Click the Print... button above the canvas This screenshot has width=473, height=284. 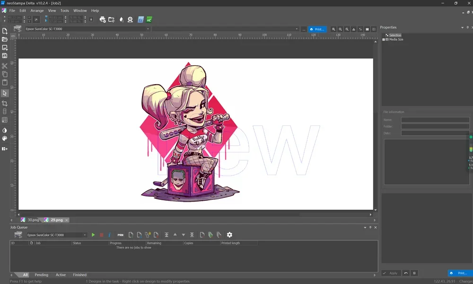click(x=317, y=29)
